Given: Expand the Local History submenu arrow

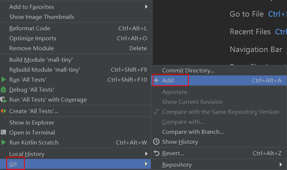Looking at the screenshot, I should pyautogui.click(x=146, y=154).
